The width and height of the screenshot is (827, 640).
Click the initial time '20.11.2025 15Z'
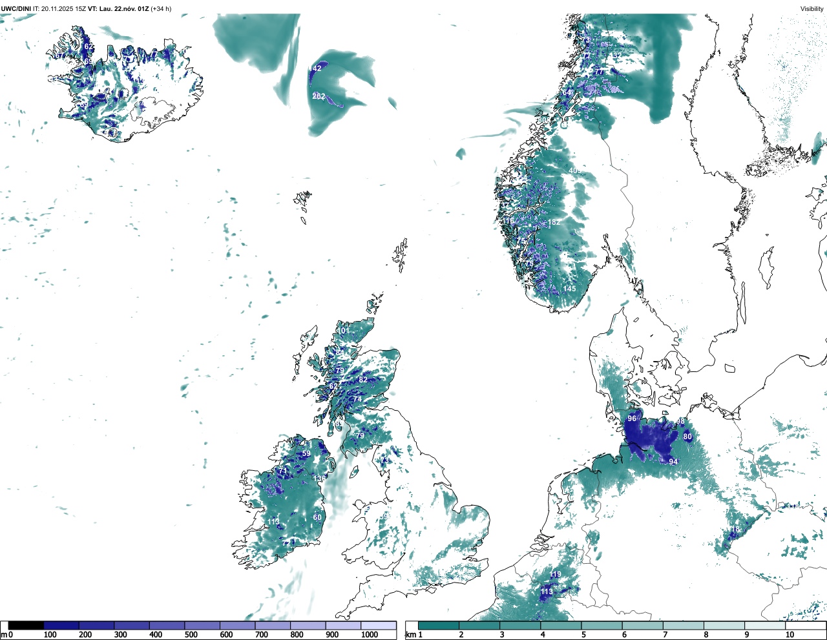click(64, 8)
